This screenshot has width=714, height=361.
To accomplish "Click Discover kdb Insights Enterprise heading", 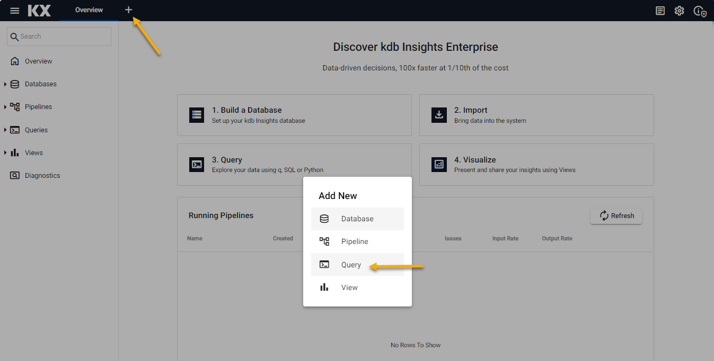I will tap(416, 47).
